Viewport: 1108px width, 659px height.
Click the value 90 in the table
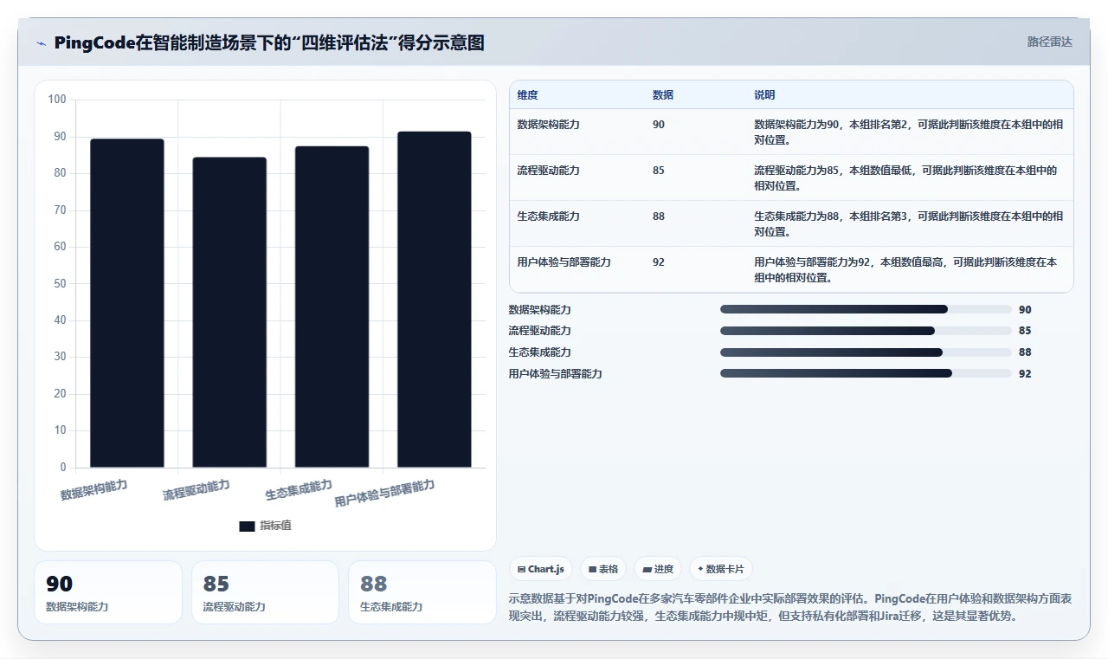(x=659, y=125)
